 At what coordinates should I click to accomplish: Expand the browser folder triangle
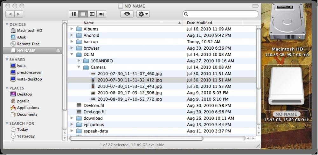tap(72, 48)
